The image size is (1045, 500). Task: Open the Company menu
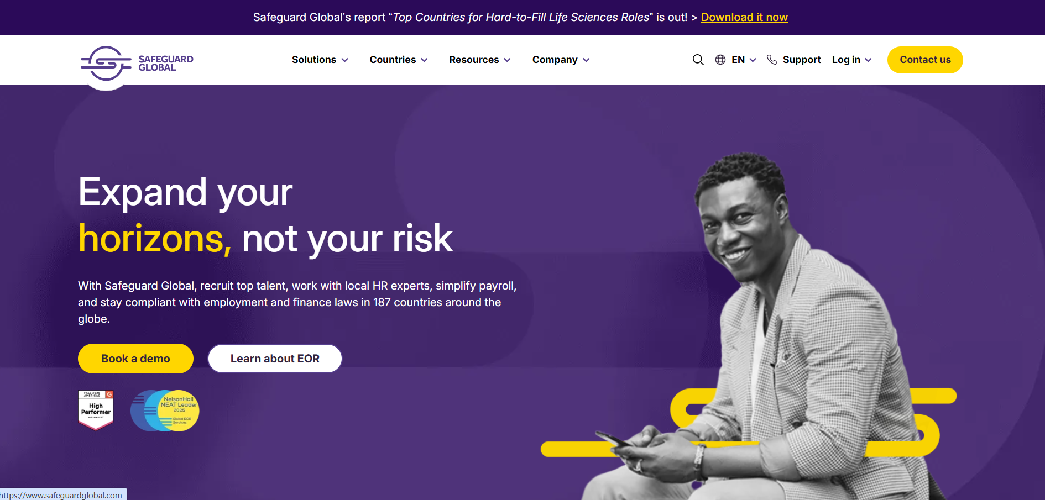(561, 60)
